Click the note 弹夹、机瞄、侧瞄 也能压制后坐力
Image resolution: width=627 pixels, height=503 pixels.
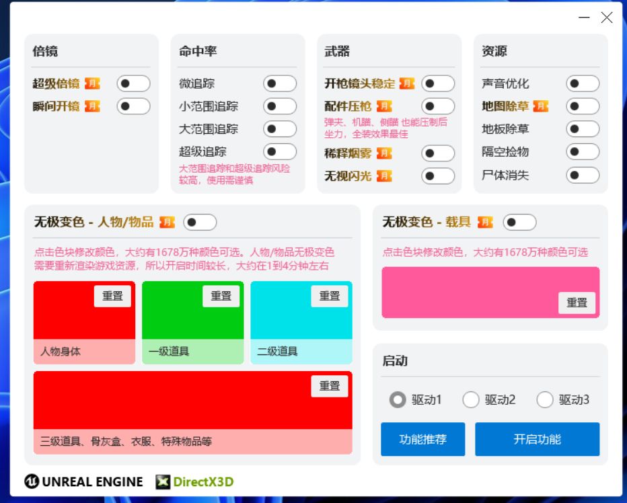pos(385,128)
